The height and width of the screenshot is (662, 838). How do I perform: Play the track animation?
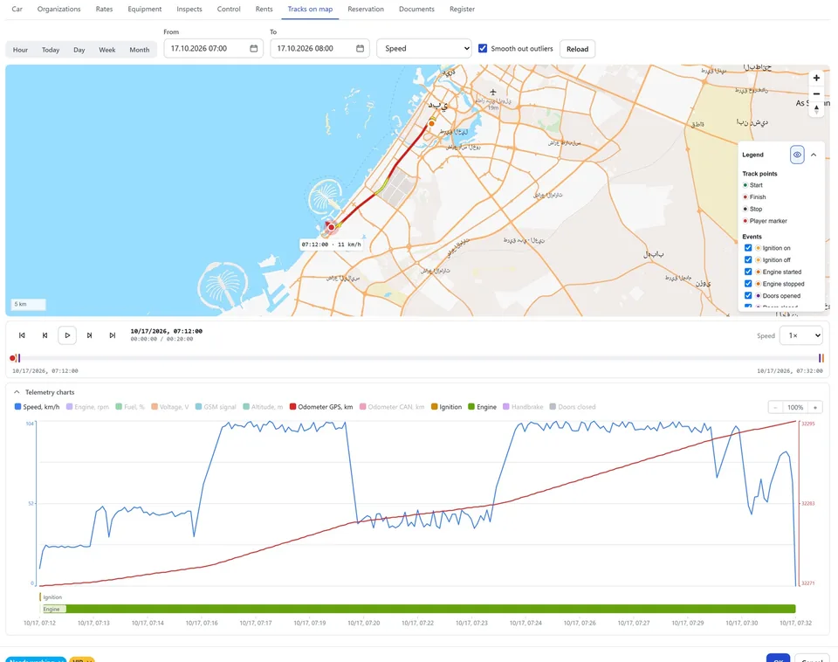67,335
